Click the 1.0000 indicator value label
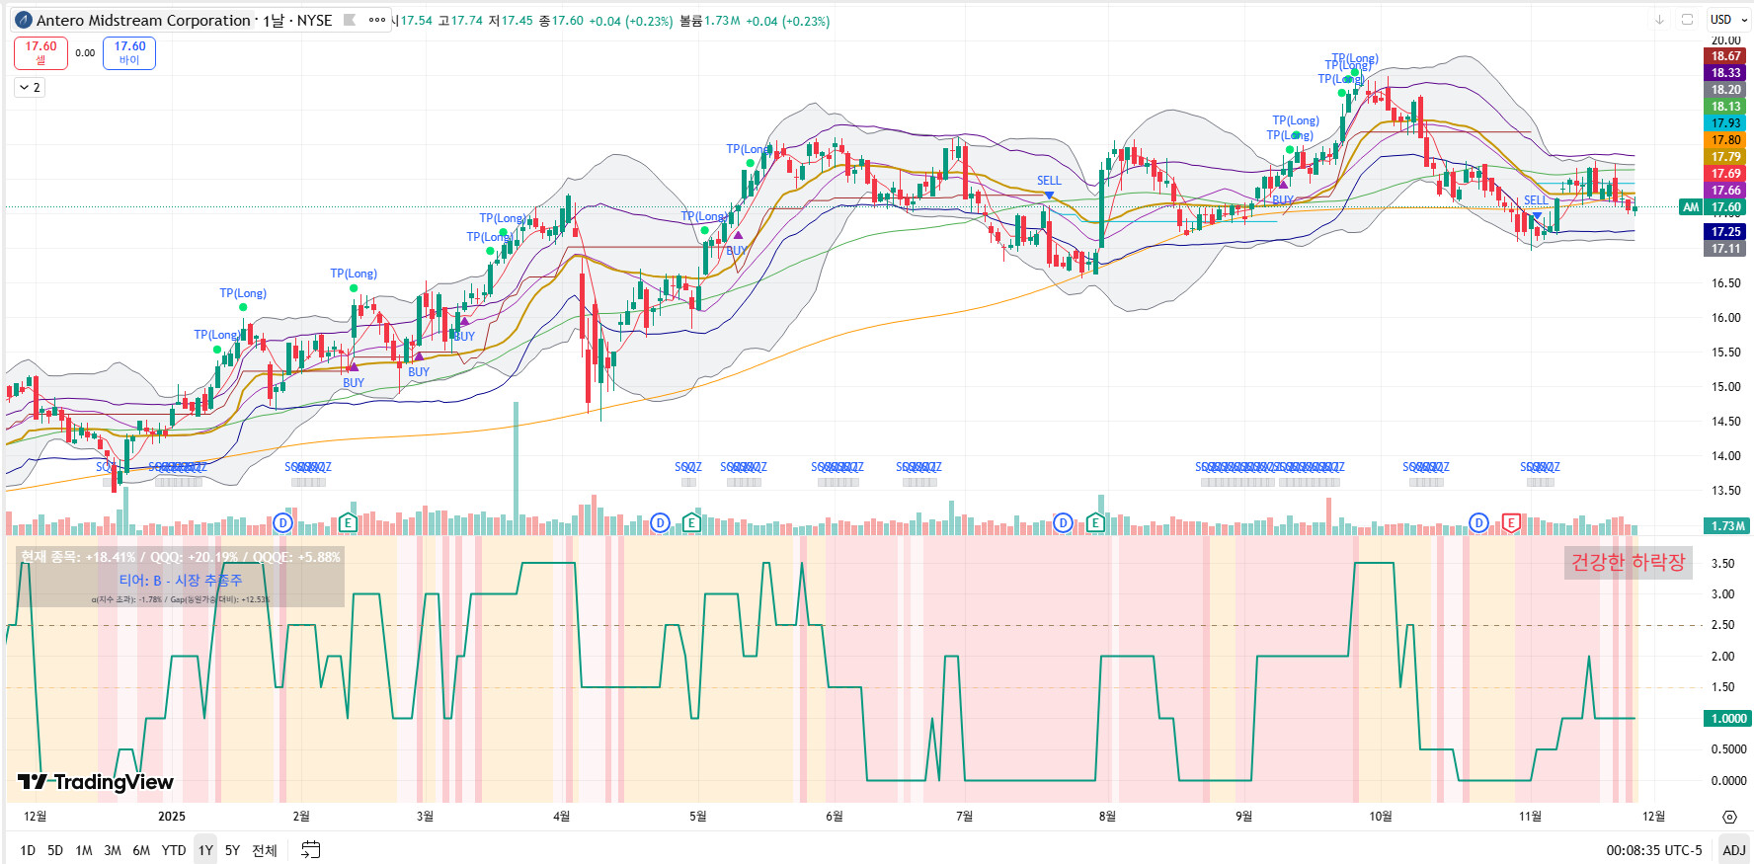This screenshot has height=864, width=1754. coord(1727,719)
